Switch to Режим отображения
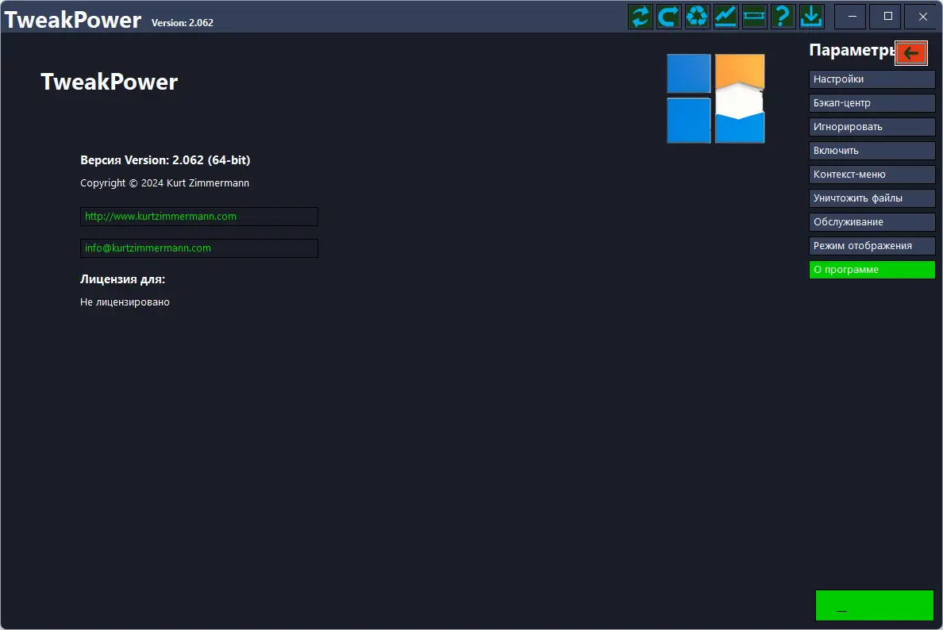Viewport: 943px width, 630px height. pos(872,246)
